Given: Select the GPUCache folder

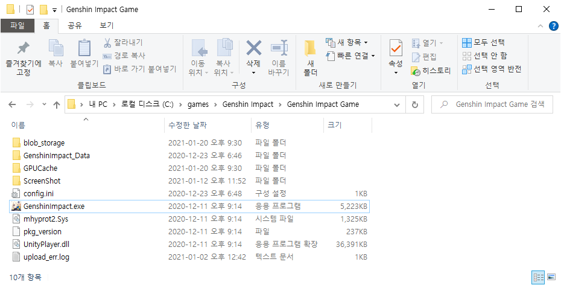Looking at the screenshot, I should (40, 168).
